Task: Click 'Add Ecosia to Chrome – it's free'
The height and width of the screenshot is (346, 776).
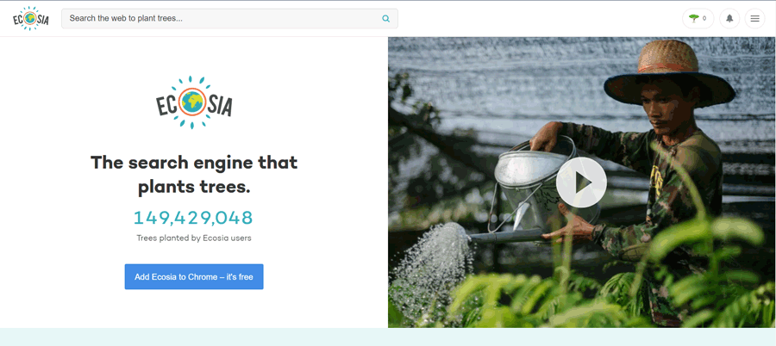Action: 194,277
